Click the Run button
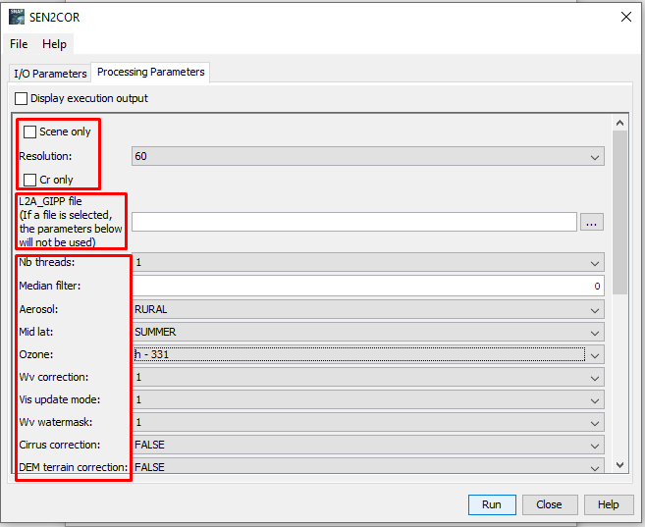 pyautogui.click(x=492, y=504)
